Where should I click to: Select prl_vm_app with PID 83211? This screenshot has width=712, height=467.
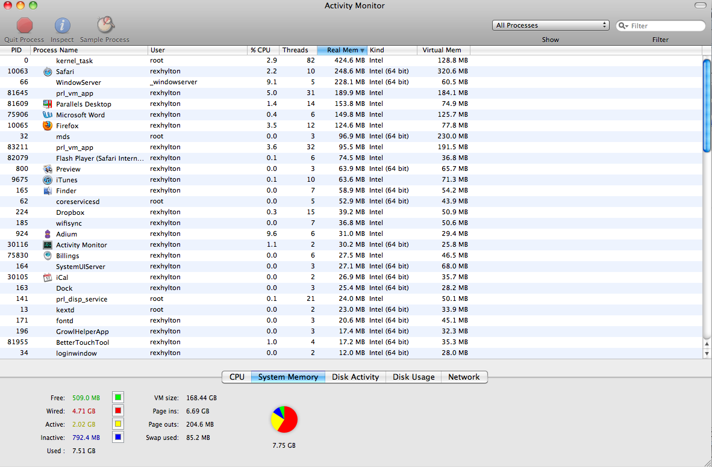(x=351, y=147)
